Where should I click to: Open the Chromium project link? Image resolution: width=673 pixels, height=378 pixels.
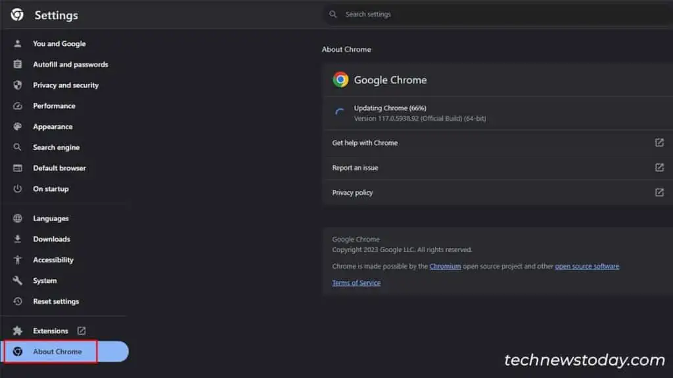(x=445, y=266)
